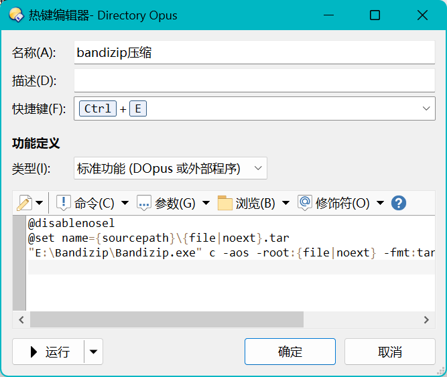Expand the 命令(C) dropdown arrow
The image size is (447, 377).
tap(125, 203)
